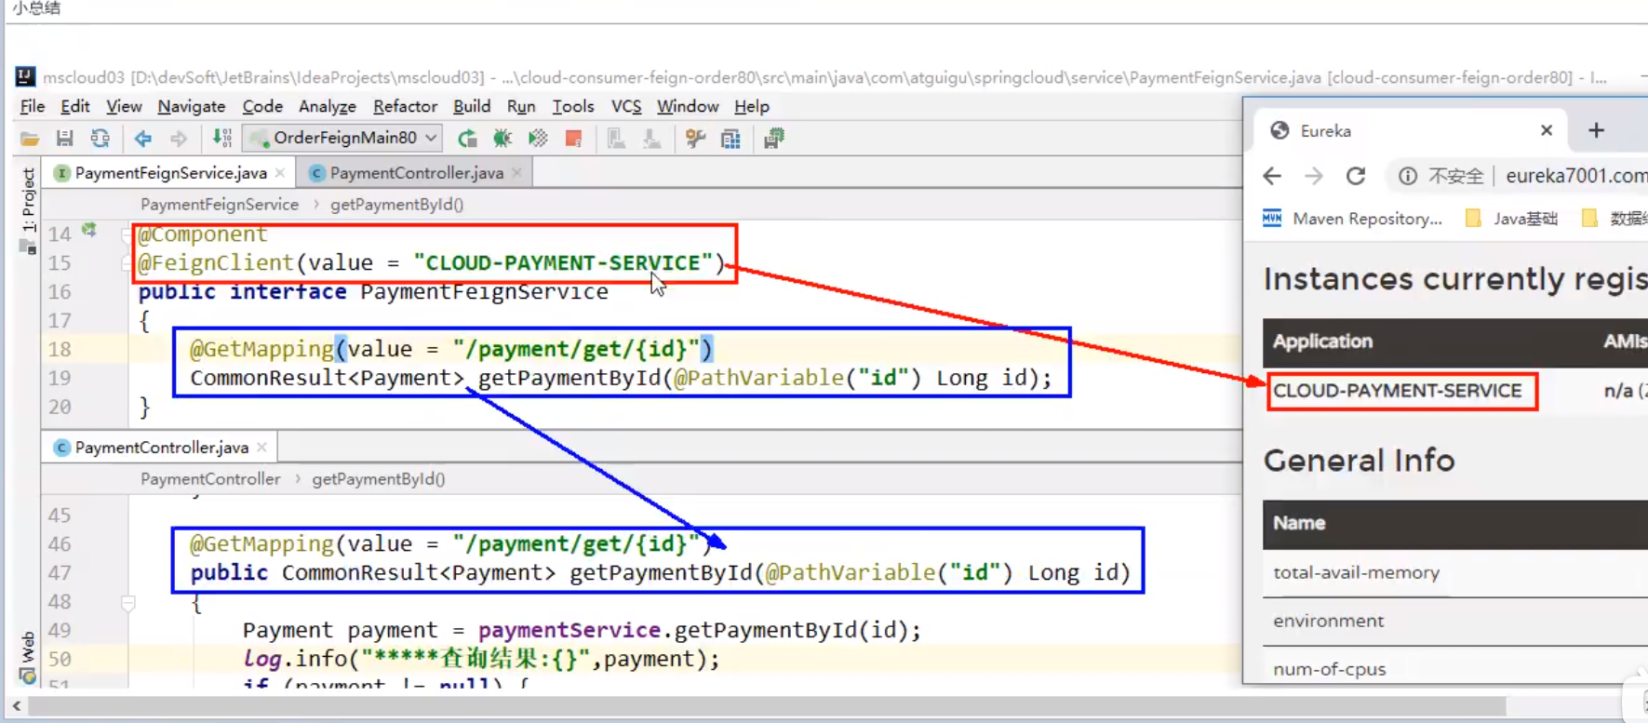Open the Navigate menu
Image resolution: width=1648 pixels, height=723 pixels.
tap(192, 106)
